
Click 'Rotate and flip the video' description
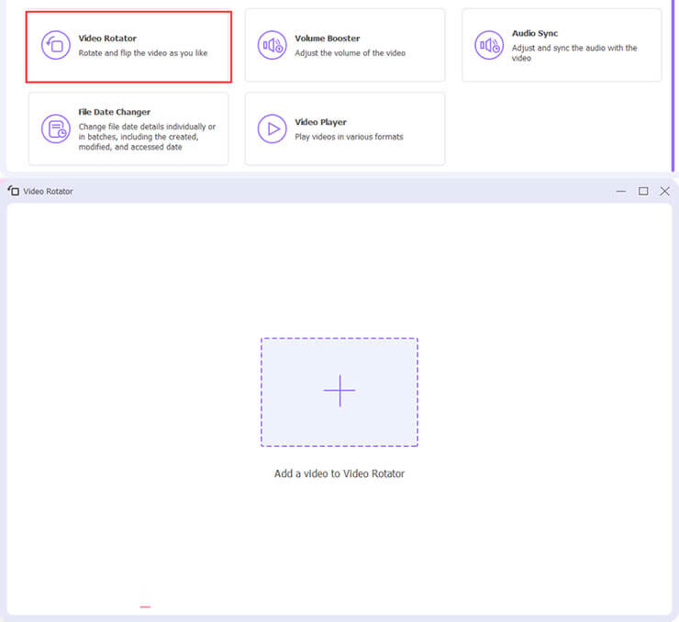click(143, 53)
